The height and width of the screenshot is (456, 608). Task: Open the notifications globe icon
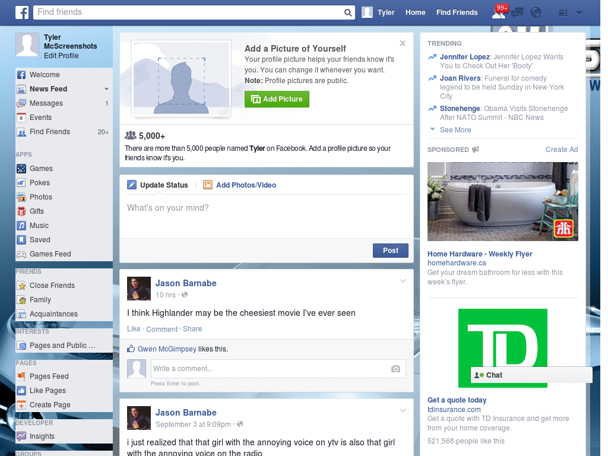tap(536, 13)
